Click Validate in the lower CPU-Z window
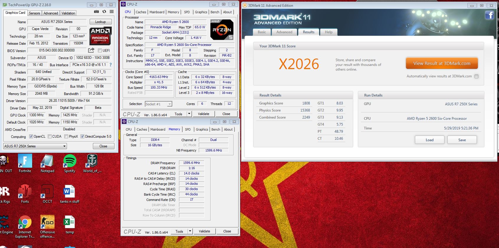 coord(204,231)
